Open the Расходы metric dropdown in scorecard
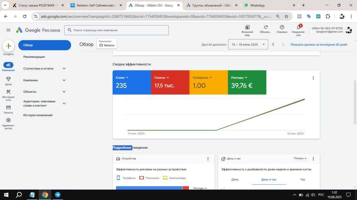The height and width of the screenshot is (200, 357). click(x=239, y=78)
